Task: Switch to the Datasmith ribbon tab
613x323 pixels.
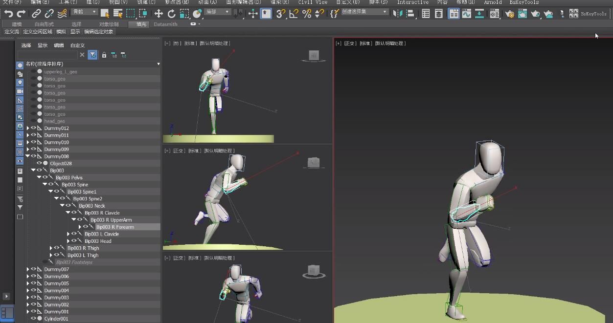Action: click(x=165, y=24)
